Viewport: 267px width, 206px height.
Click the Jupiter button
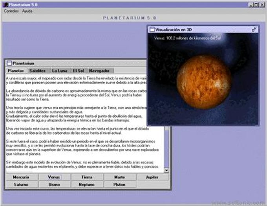click(152, 177)
